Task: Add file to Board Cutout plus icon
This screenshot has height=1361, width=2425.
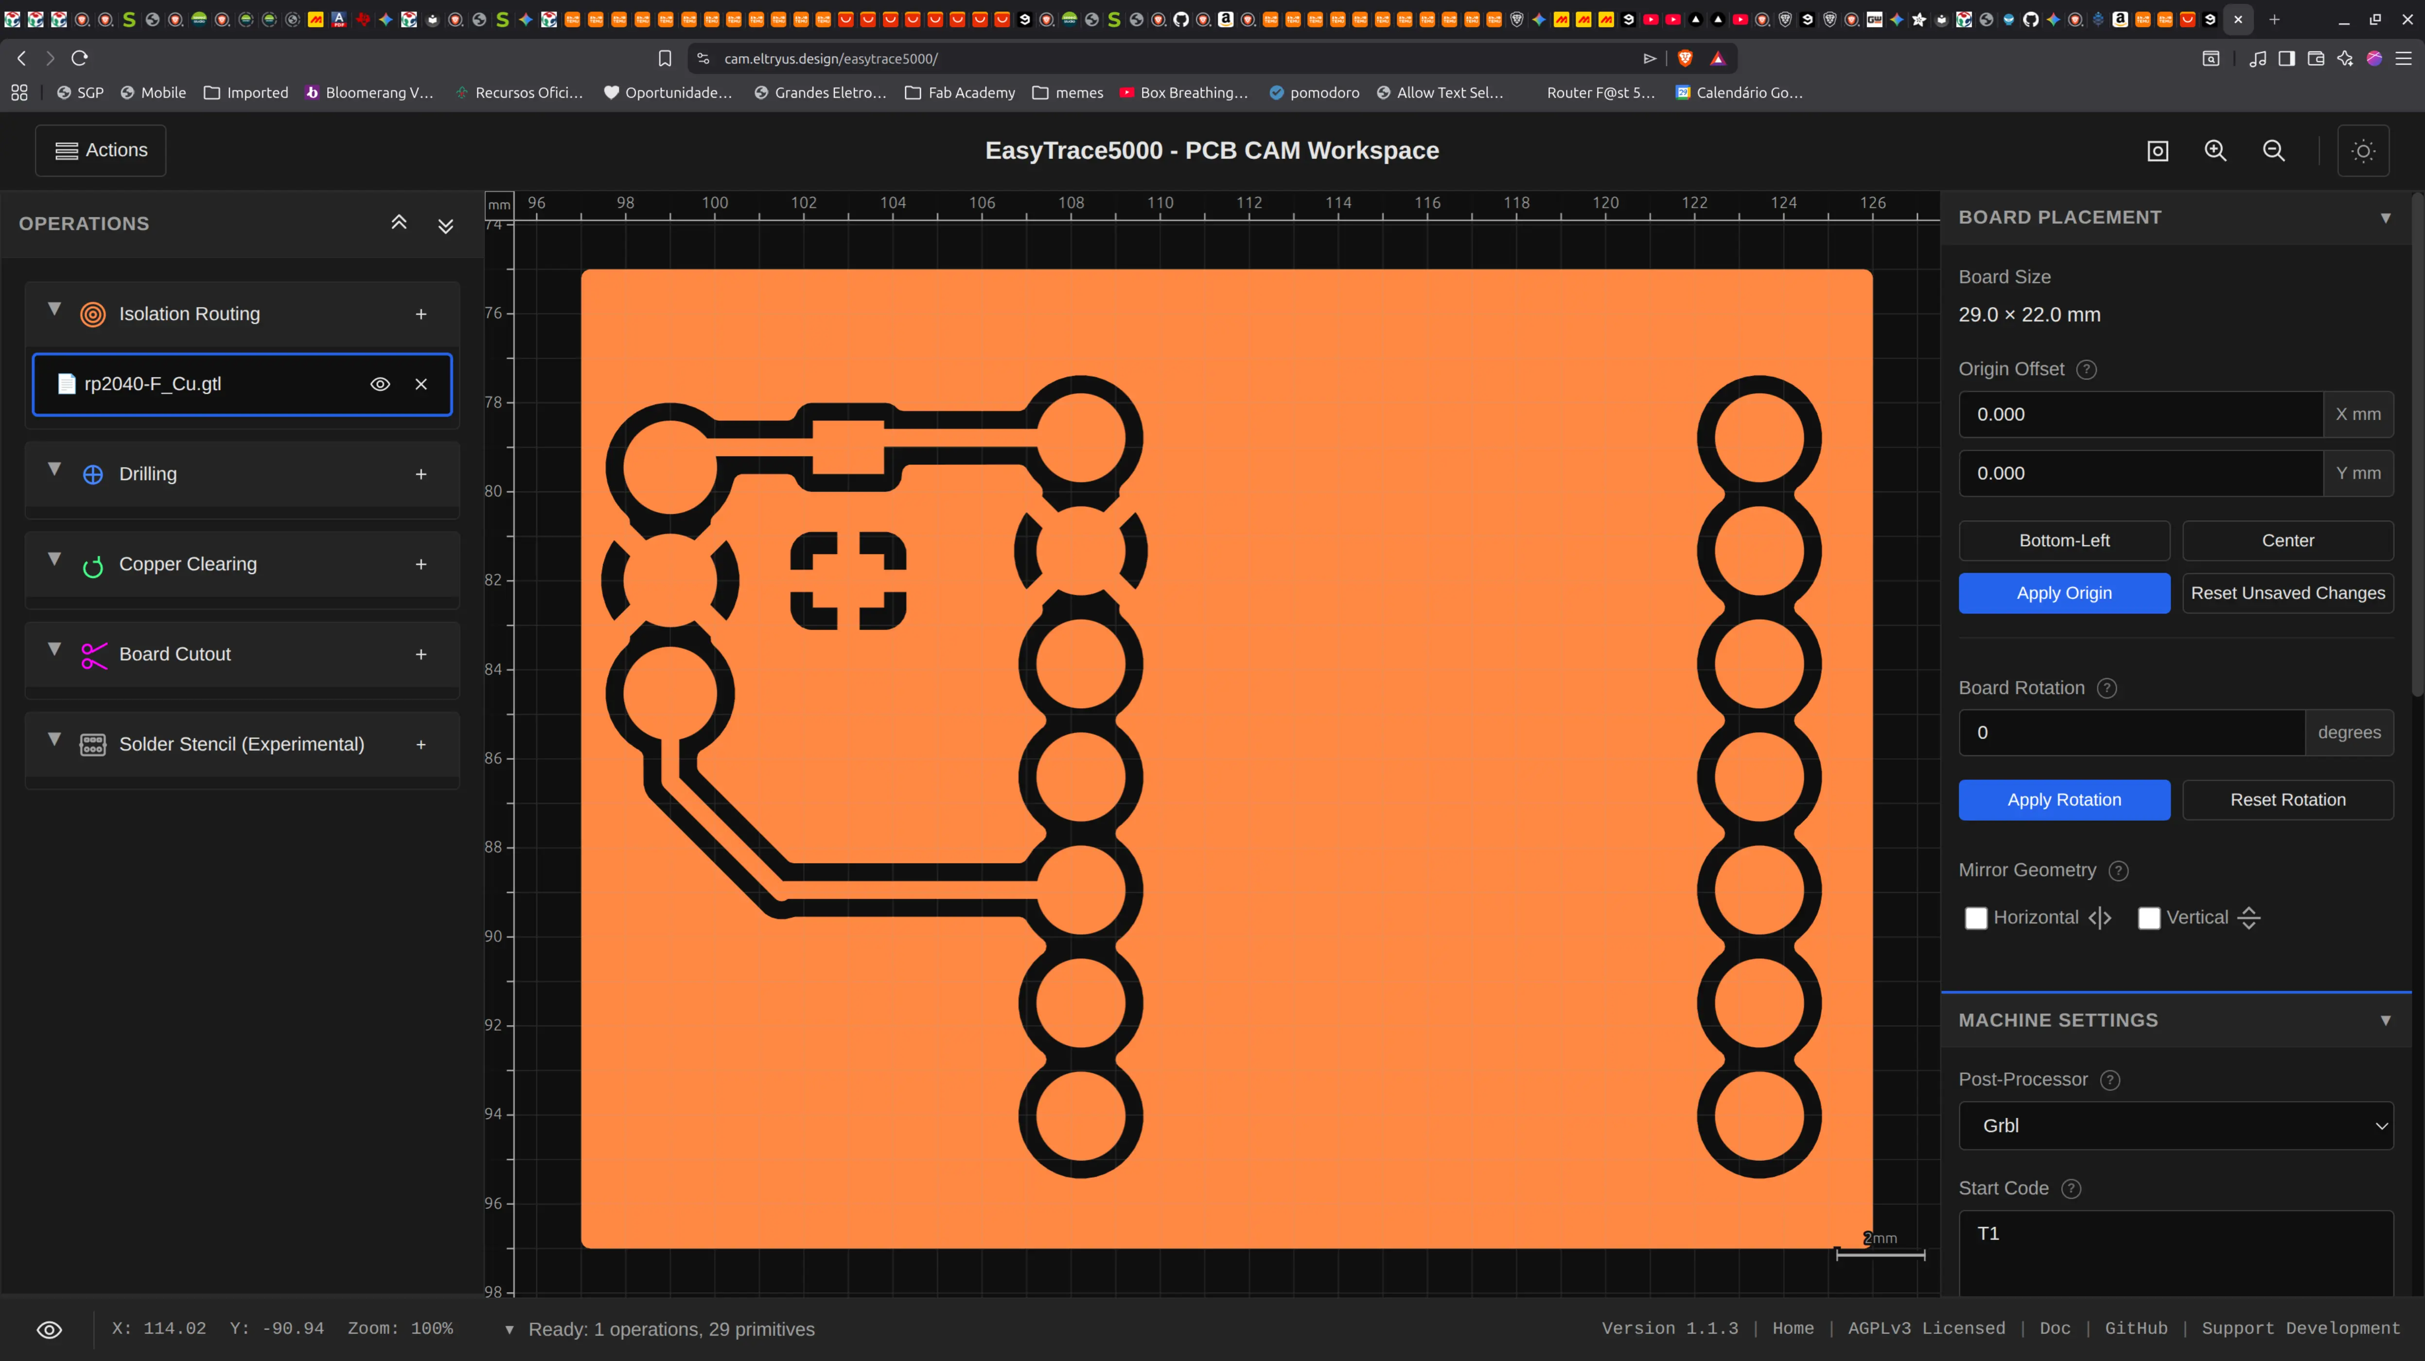Action: coord(421,654)
